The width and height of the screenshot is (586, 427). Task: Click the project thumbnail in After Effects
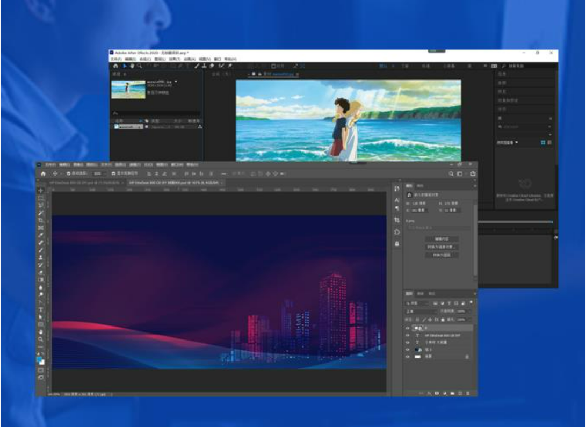tap(128, 89)
